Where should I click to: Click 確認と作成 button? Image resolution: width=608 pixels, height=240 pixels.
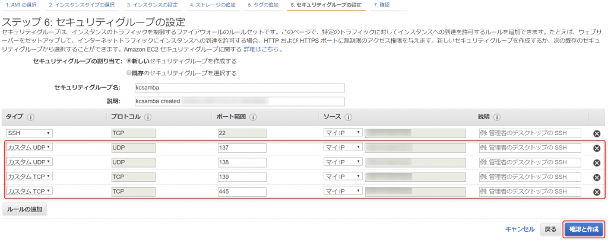[584, 229]
